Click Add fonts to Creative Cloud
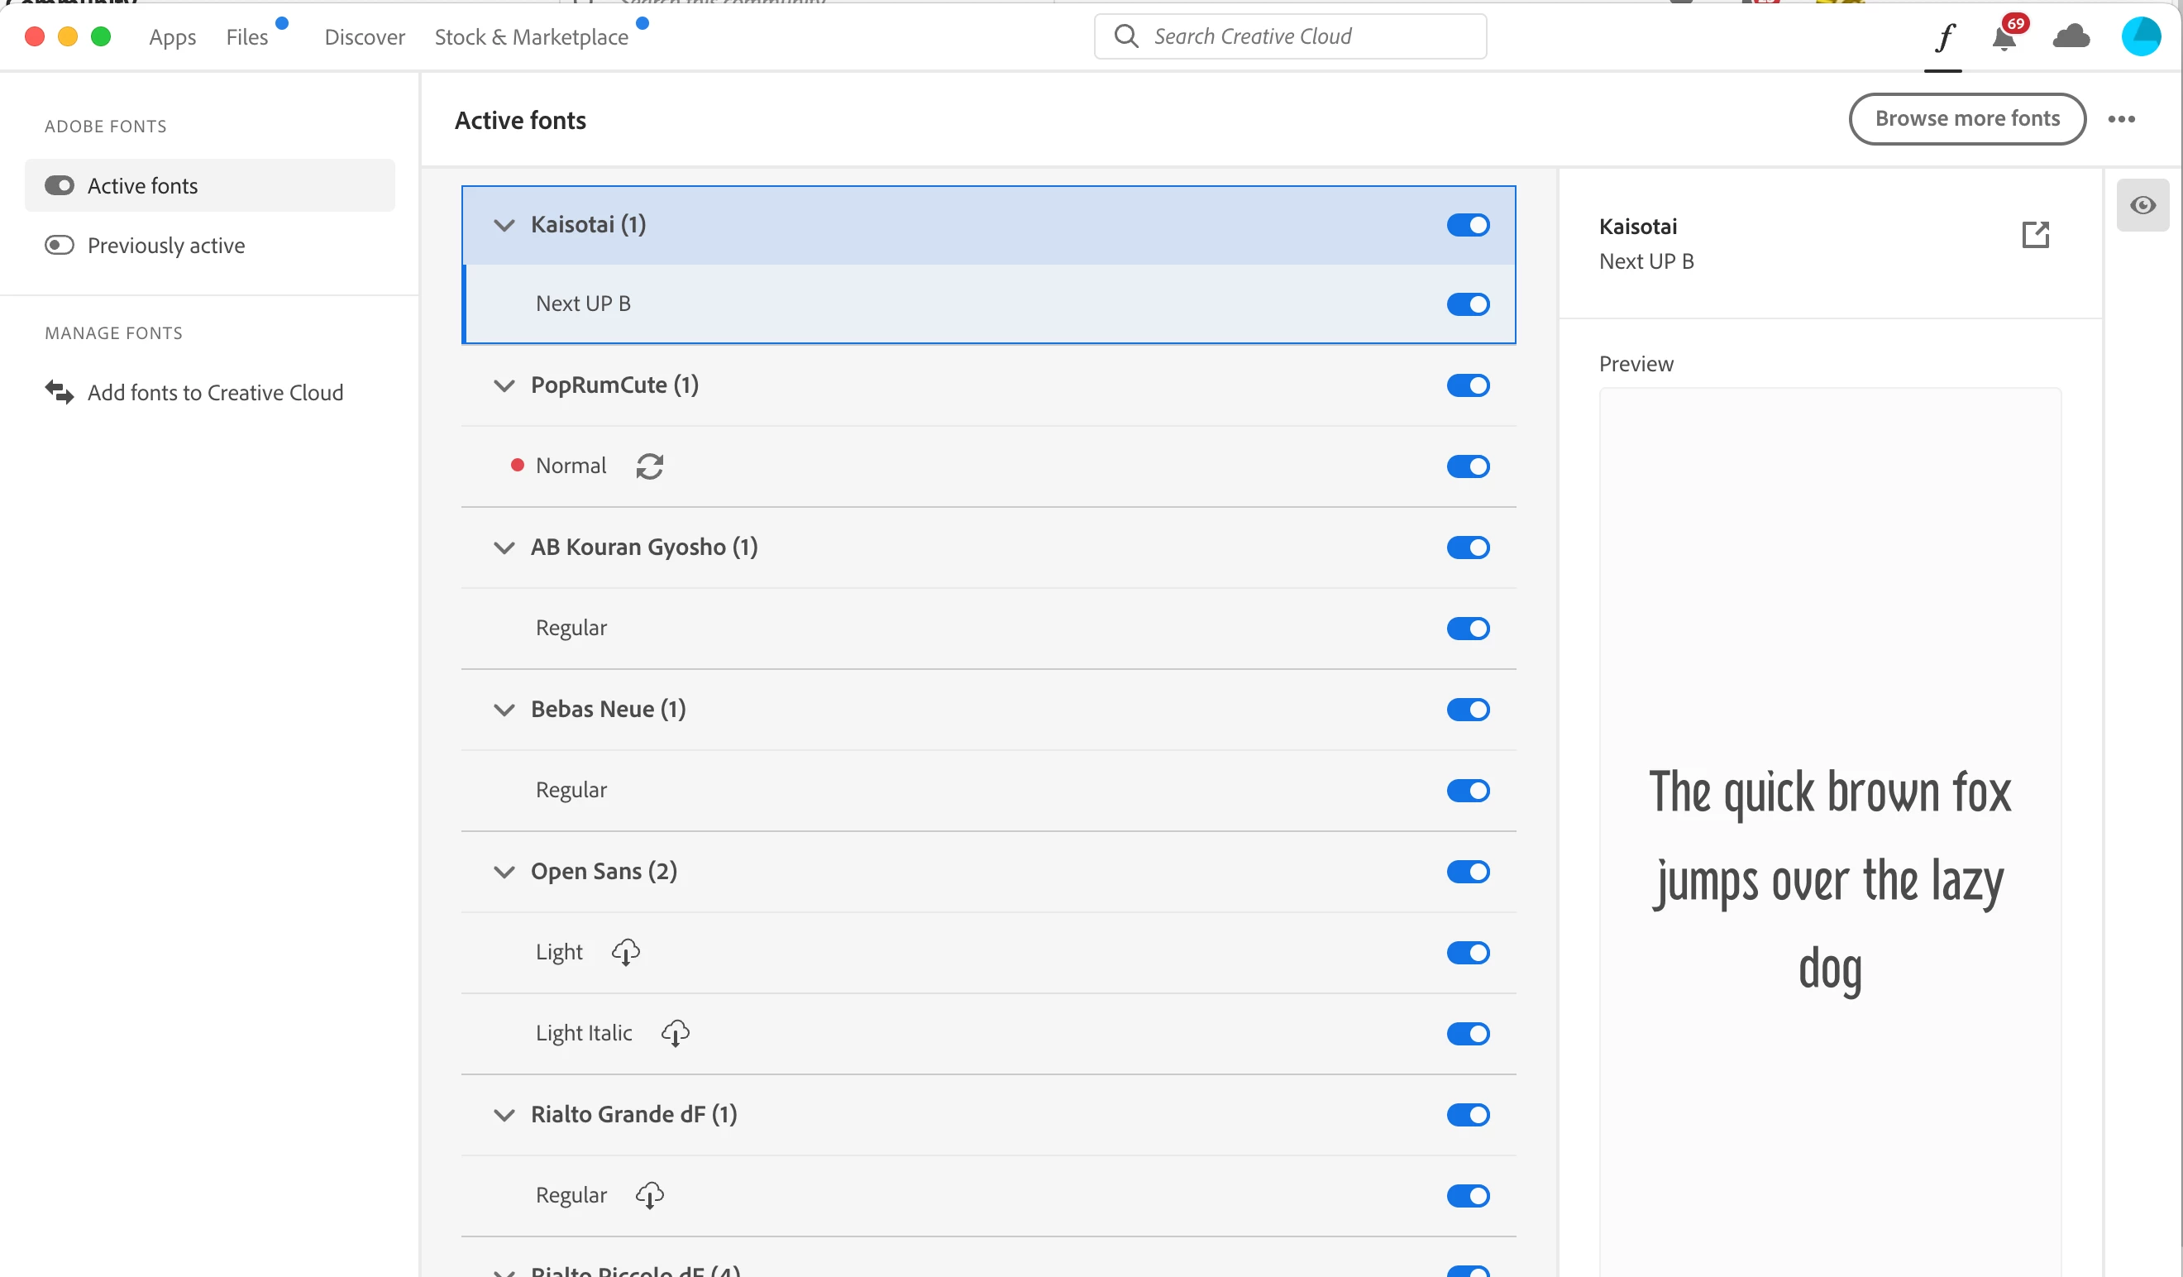The width and height of the screenshot is (2183, 1277). [x=215, y=393]
